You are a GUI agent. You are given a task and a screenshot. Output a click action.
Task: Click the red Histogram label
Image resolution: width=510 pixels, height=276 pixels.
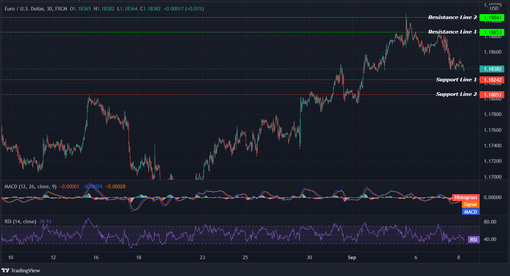pyautogui.click(x=466, y=197)
